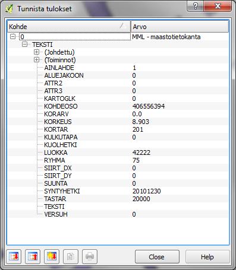Click the Arvo column header
The image size is (236, 270).
(180, 27)
